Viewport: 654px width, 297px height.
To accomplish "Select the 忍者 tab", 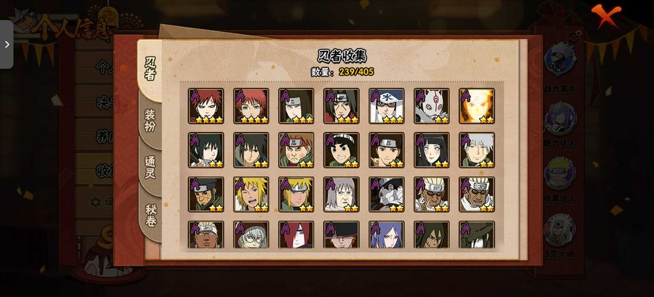I will [x=150, y=69].
